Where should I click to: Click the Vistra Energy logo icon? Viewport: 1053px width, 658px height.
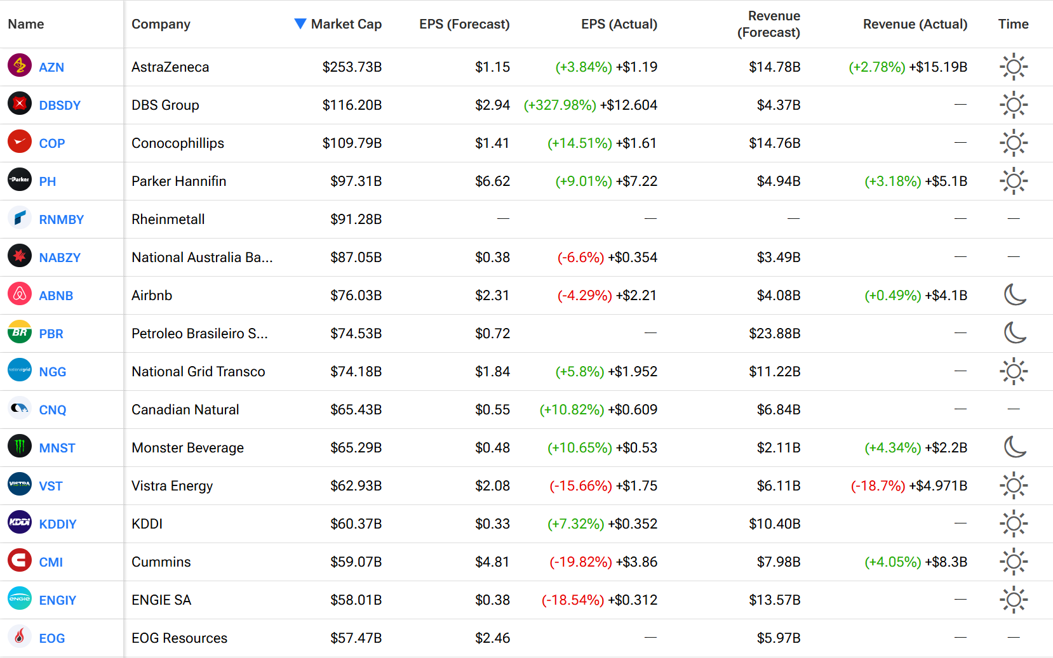20,485
